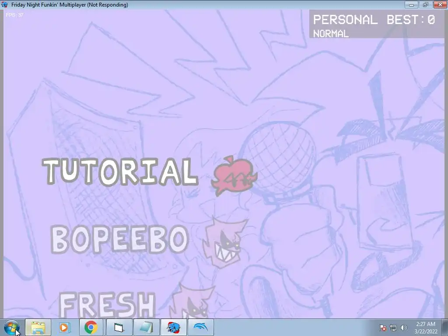Open the volume speaker tray icon
Screen dimensions: 448x336
(404, 328)
